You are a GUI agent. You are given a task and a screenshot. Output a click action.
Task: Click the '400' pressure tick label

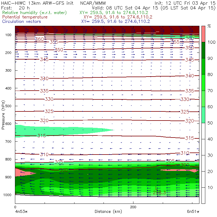coord(8,88)
